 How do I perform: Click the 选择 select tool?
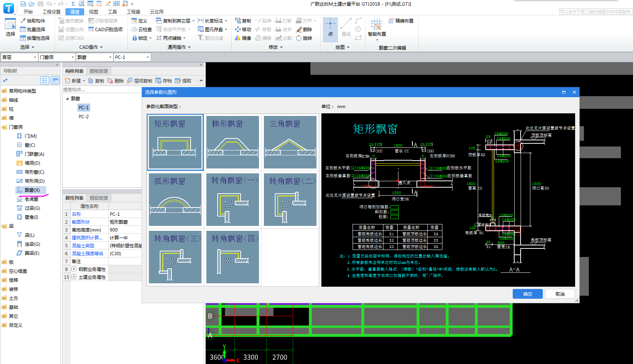pyautogui.click(x=10, y=27)
